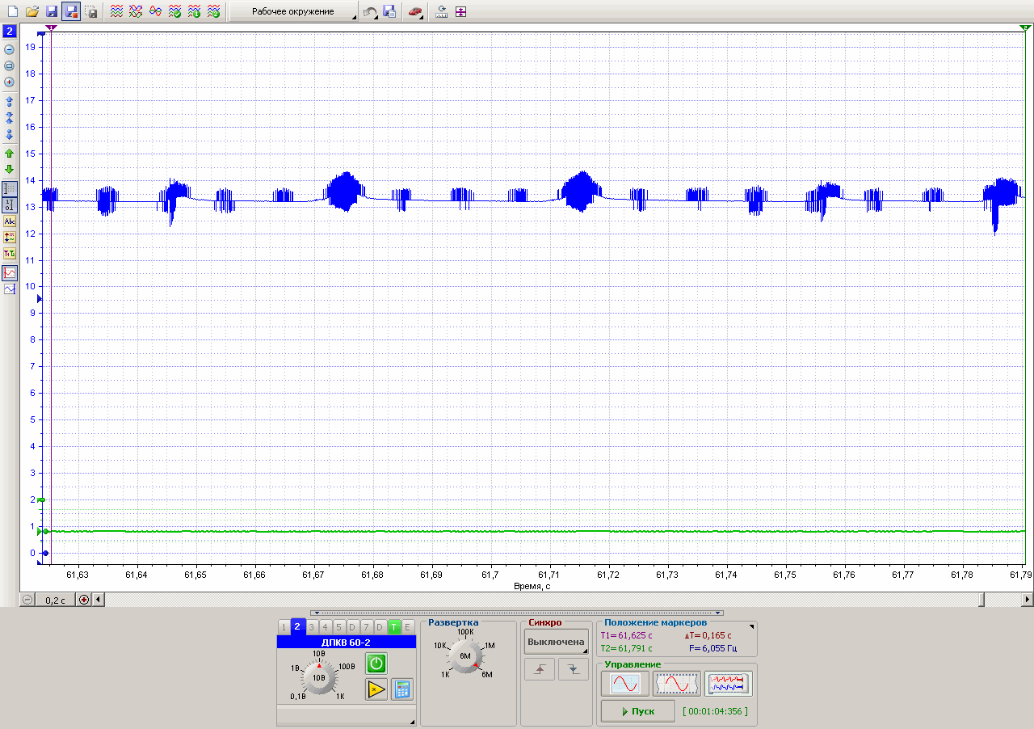Select channel tab 1
1034x729 pixels.
click(x=284, y=627)
